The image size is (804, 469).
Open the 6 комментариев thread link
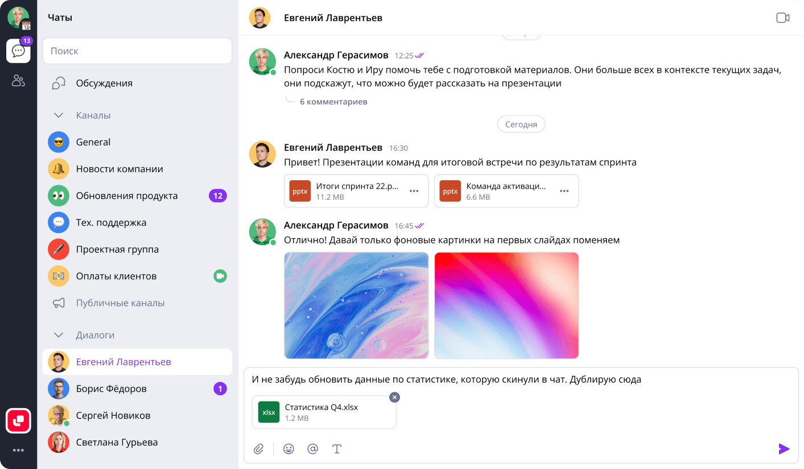click(x=333, y=102)
